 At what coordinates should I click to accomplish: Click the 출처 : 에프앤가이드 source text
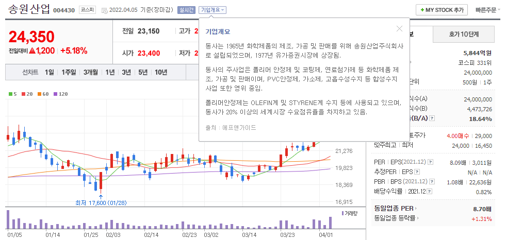pyautogui.click(x=231, y=128)
